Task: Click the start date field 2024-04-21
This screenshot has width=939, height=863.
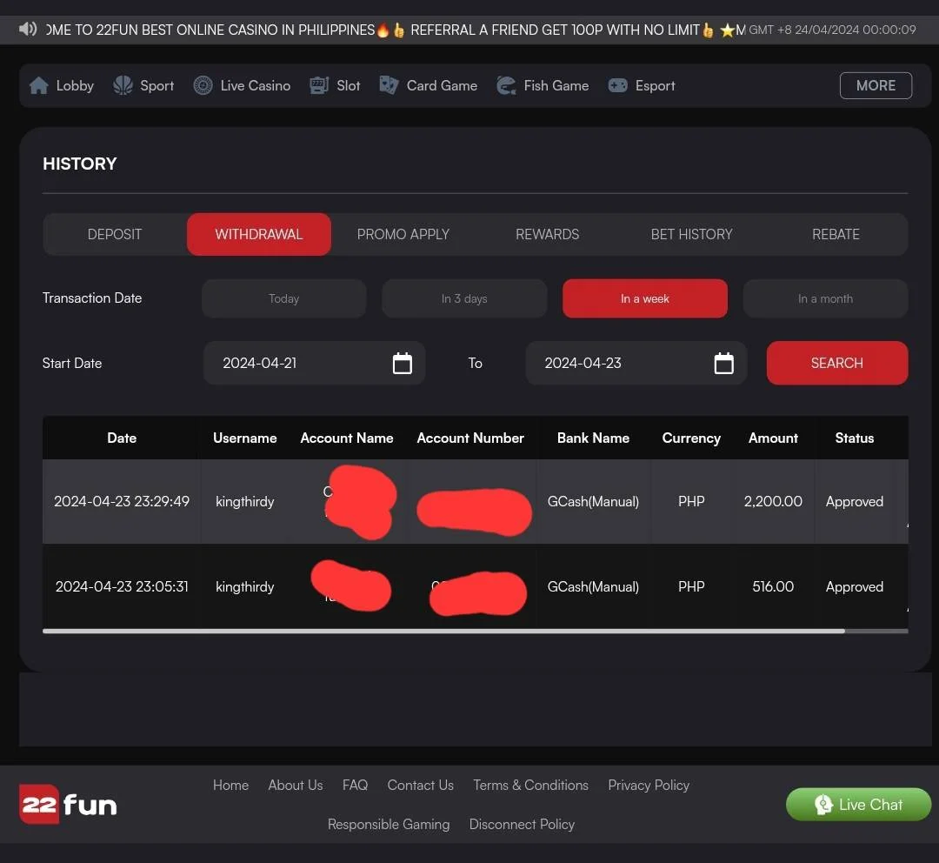Action: point(314,363)
